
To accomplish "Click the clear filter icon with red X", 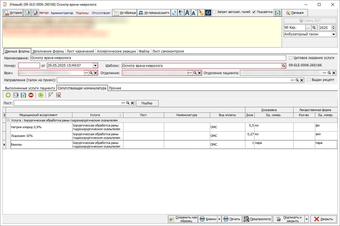I will click(x=58, y=95).
